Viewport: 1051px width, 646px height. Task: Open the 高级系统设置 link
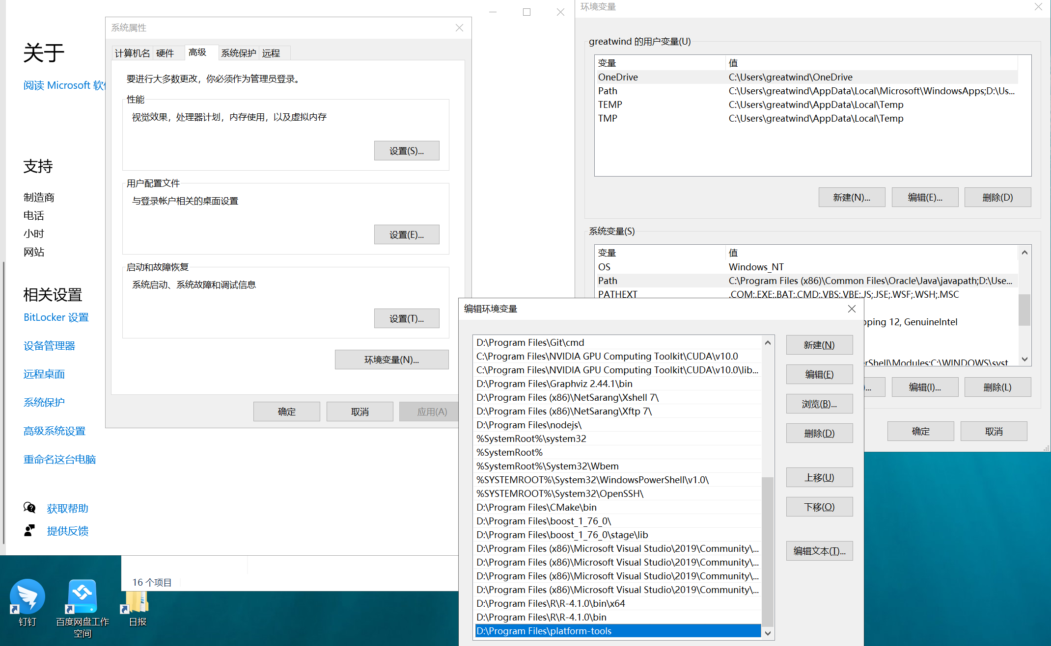[x=55, y=431]
